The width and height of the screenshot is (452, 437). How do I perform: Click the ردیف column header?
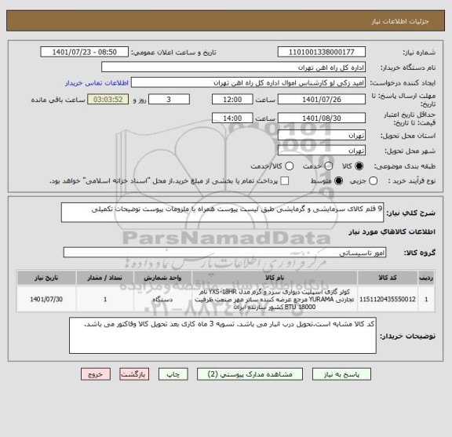pos(426,278)
